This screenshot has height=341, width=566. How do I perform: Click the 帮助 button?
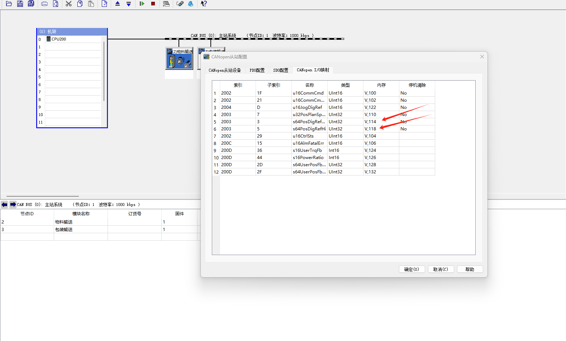pos(470,269)
